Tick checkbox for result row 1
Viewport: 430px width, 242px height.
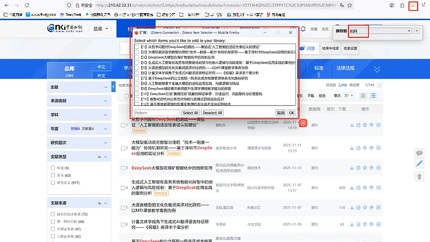coord(123,125)
